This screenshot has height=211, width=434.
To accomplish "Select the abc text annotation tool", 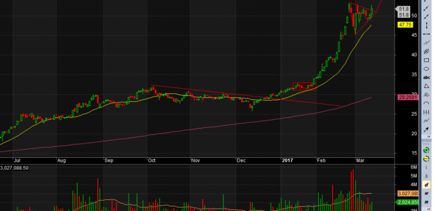I will pos(426,77).
